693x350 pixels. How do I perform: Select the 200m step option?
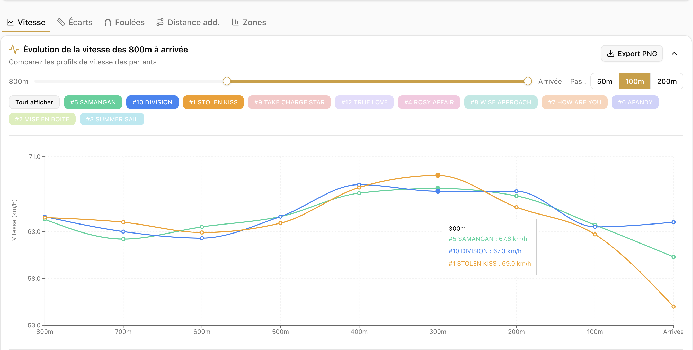pyautogui.click(x=667, y=81)
